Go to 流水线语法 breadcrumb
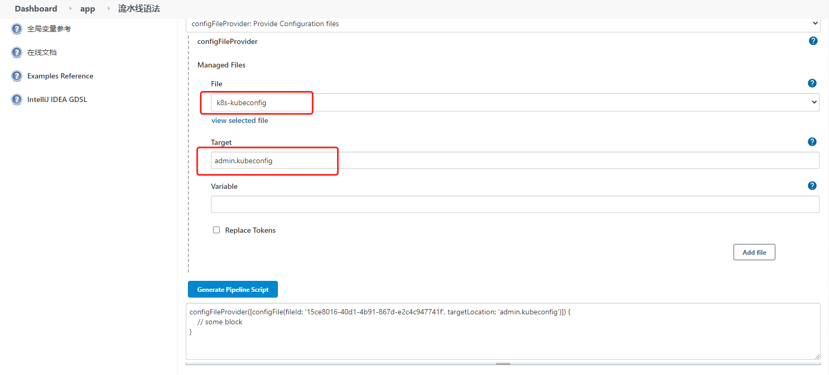Viewport: 829px width, 375px height. click(x=139, y=9)
